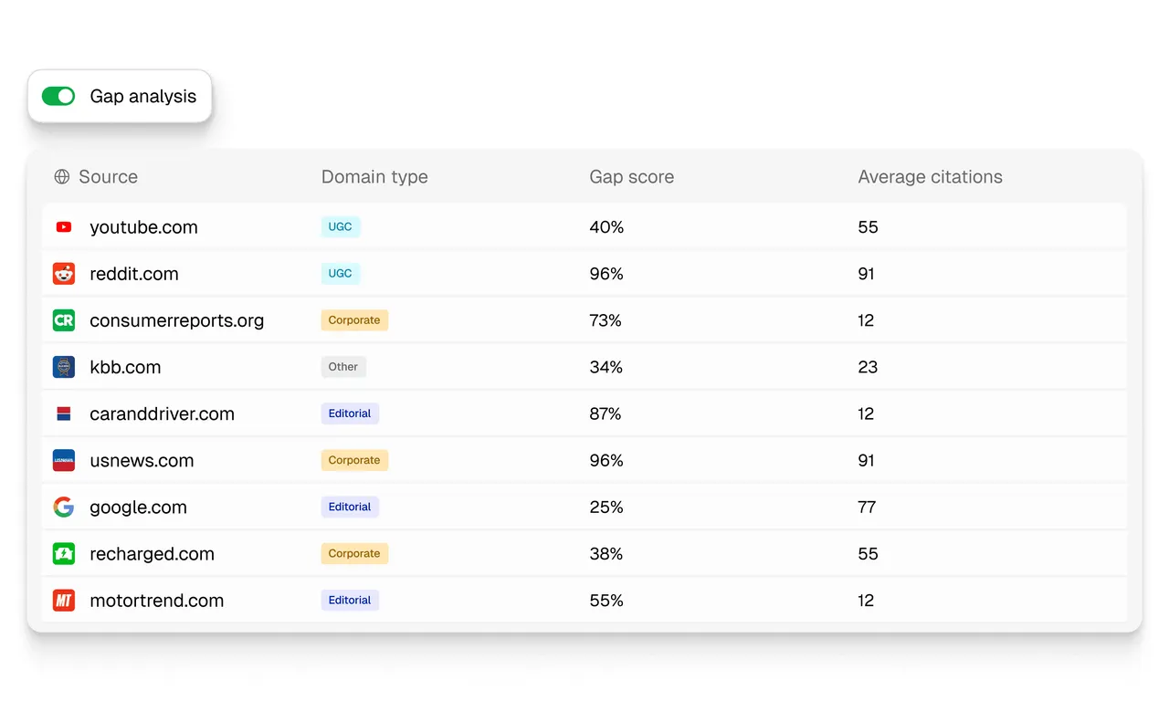The width and height of the screenshot is (1169, 701).
Task: Open the usnews.com source row
Action: pyautogui.click(x=584, y=460)
